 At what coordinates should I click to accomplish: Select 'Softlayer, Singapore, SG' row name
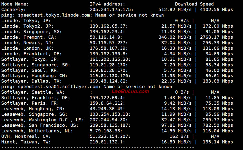(x=36, y=65)
